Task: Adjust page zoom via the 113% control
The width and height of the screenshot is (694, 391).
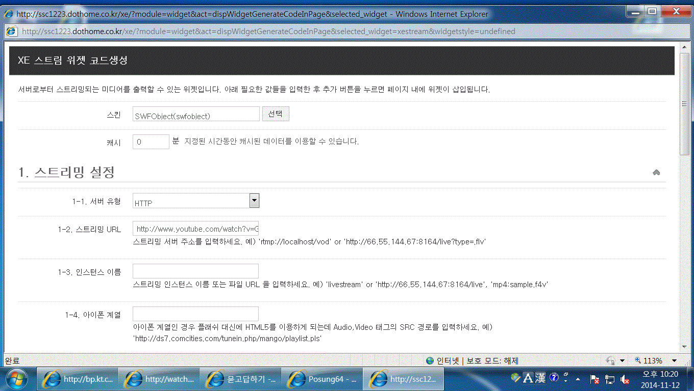Action: [653, 360]
